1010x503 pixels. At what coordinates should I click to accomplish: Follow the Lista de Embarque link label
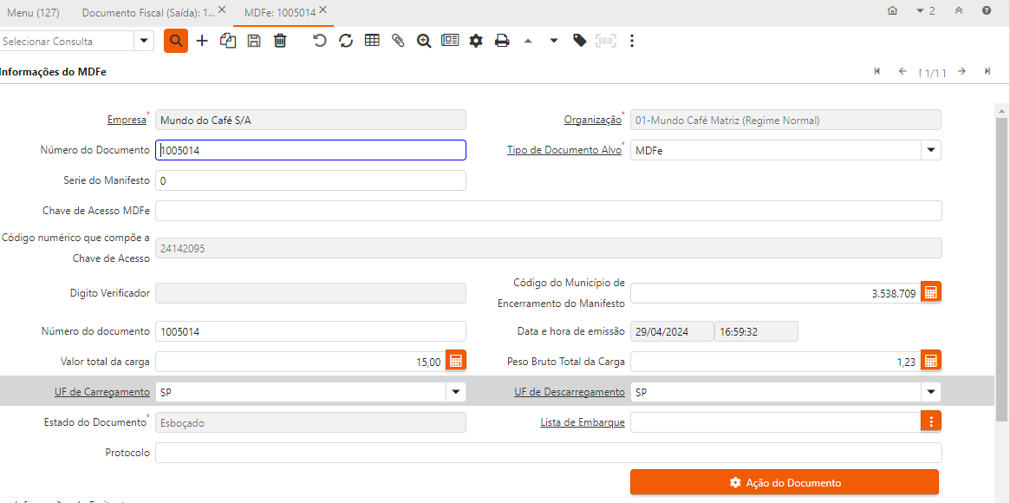tap(582, 422)
